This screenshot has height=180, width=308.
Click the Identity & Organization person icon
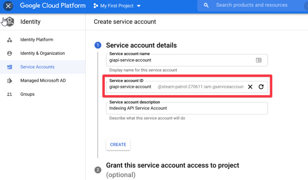click(10, 53)
